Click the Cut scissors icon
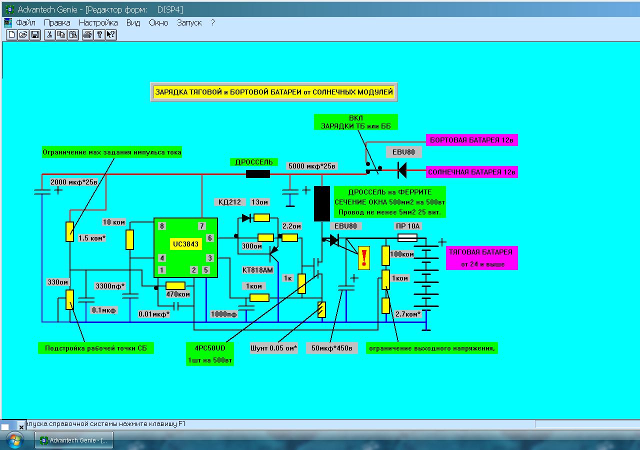 (49, 34)
